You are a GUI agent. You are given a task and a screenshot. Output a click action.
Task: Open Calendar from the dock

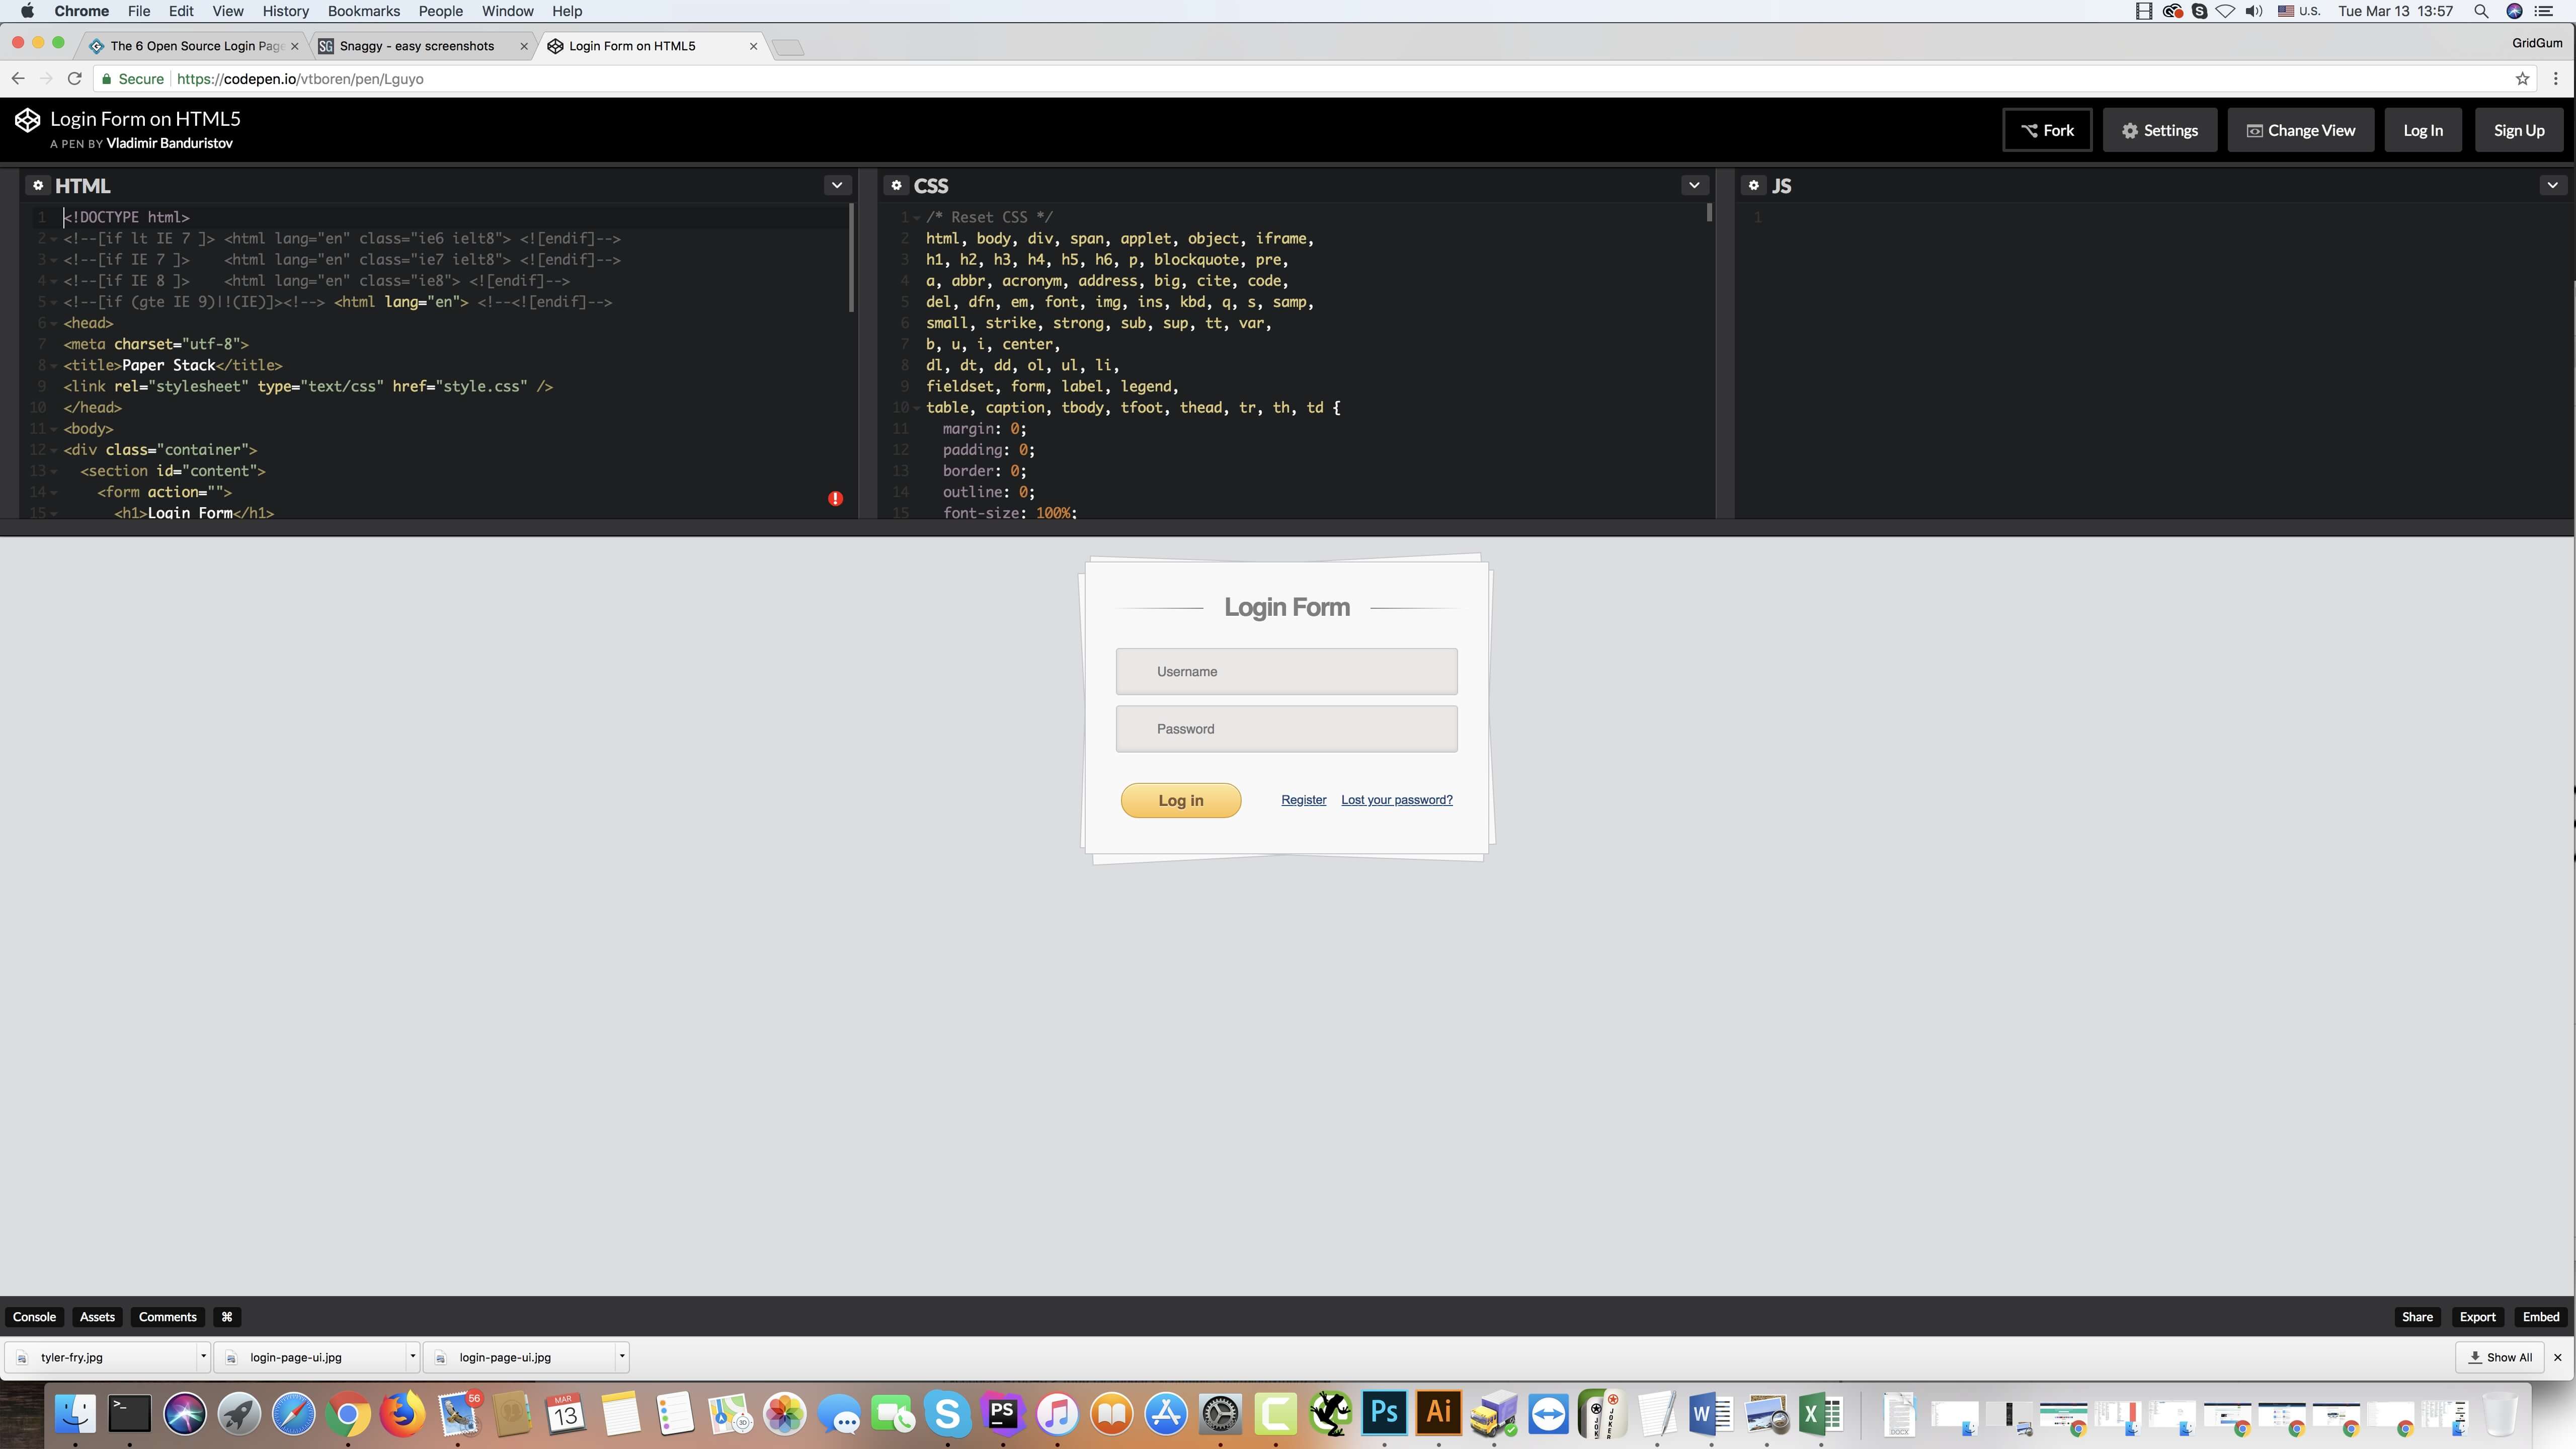(x=566, y=1414)
